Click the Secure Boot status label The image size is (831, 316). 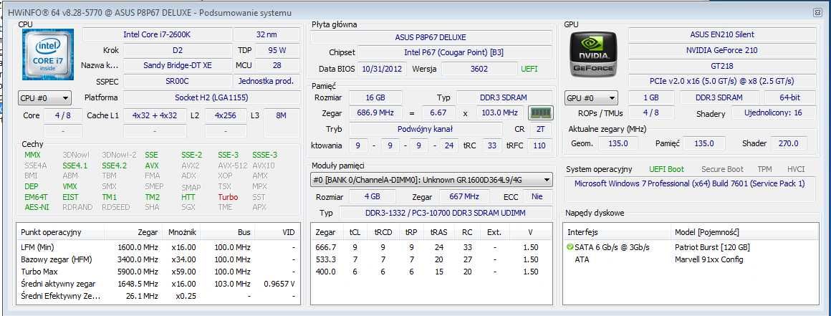[x=722, y=169]
